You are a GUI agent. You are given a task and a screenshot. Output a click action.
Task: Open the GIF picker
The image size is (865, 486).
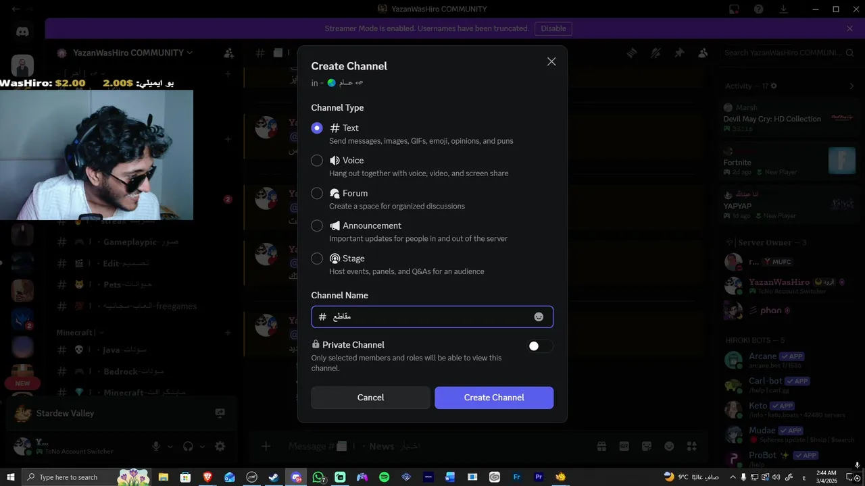[x=624, y=446]
